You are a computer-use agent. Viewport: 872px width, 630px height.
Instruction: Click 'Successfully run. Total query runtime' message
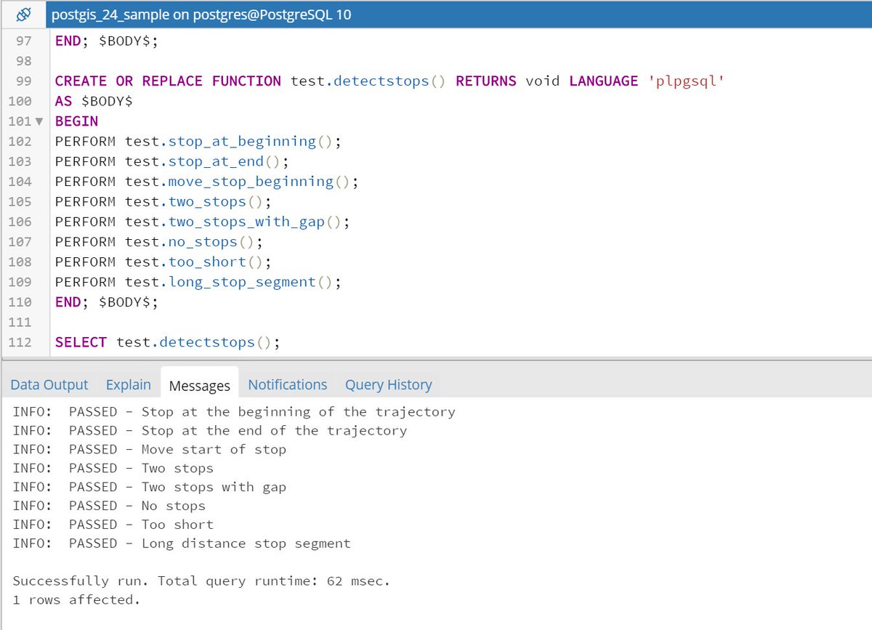point(202,581)
